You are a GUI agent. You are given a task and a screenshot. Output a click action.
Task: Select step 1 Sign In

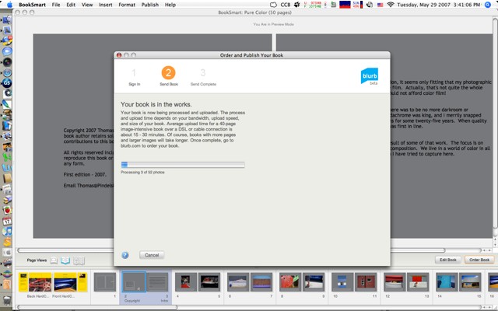click(134, 77)
